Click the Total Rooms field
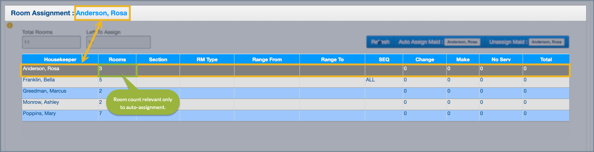Image resolution: width=594 pixels, height=152 pixels. pos(51,42)
